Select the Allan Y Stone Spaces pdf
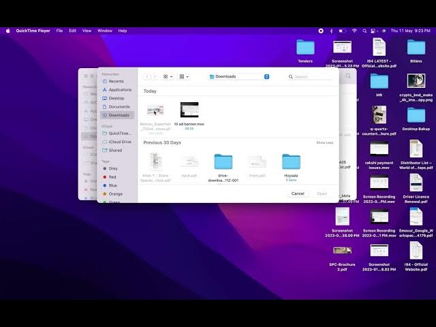The width and height of the screenshot is (436, 327). pos(155,167)
